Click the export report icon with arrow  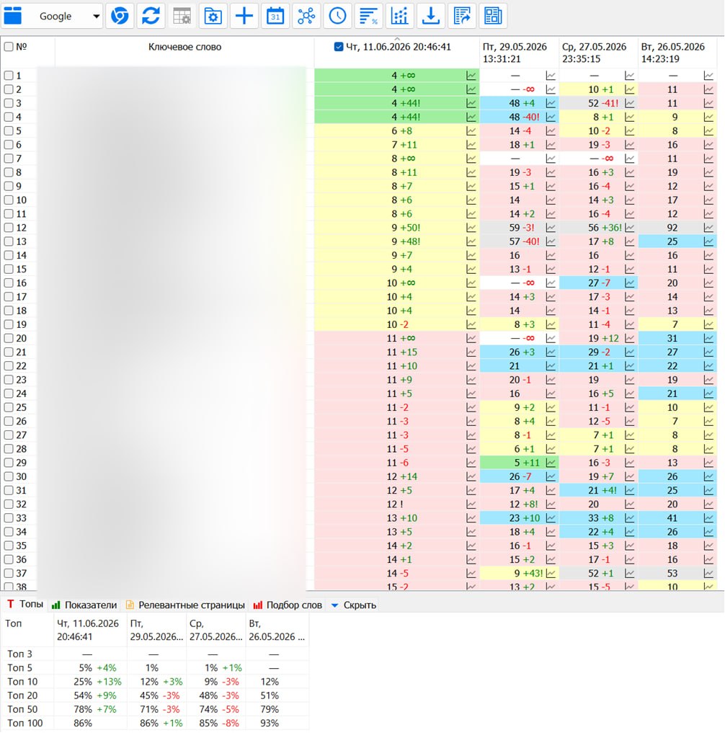(x=461, y=16)
